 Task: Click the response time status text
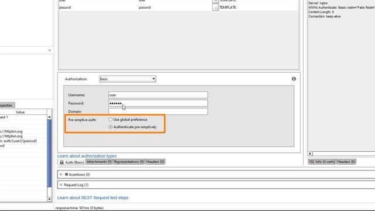80,208
